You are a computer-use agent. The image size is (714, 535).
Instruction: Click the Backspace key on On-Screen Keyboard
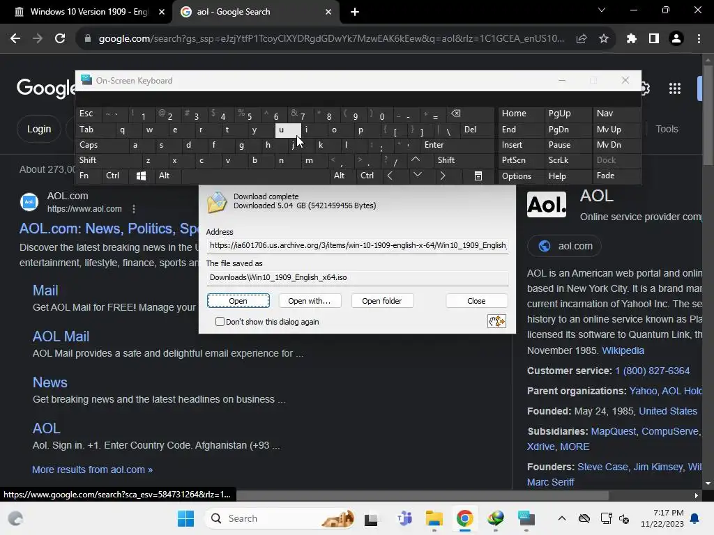click(455, 114)
